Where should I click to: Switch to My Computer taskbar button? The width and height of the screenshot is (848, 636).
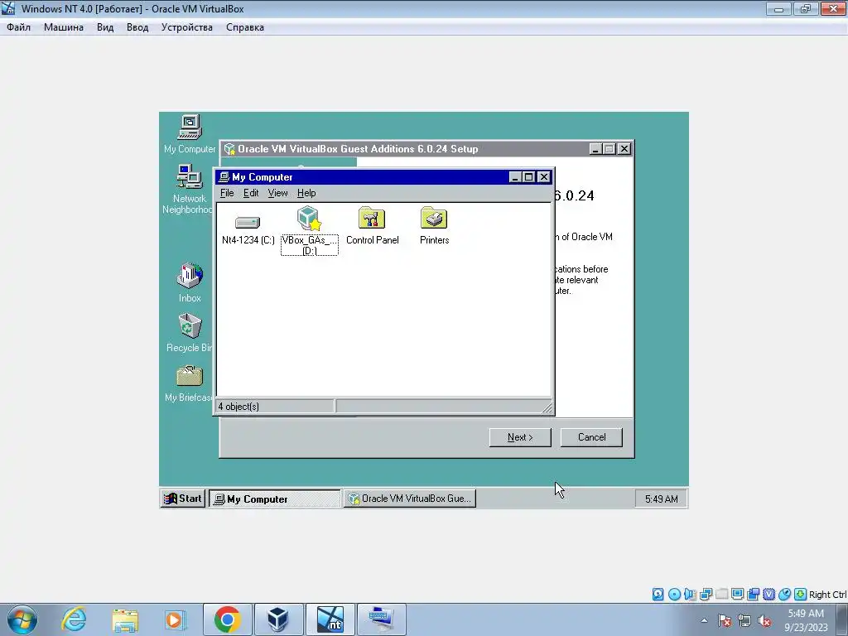point(275,499)
